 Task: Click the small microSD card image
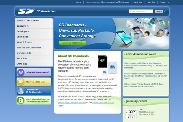point(105,72)
